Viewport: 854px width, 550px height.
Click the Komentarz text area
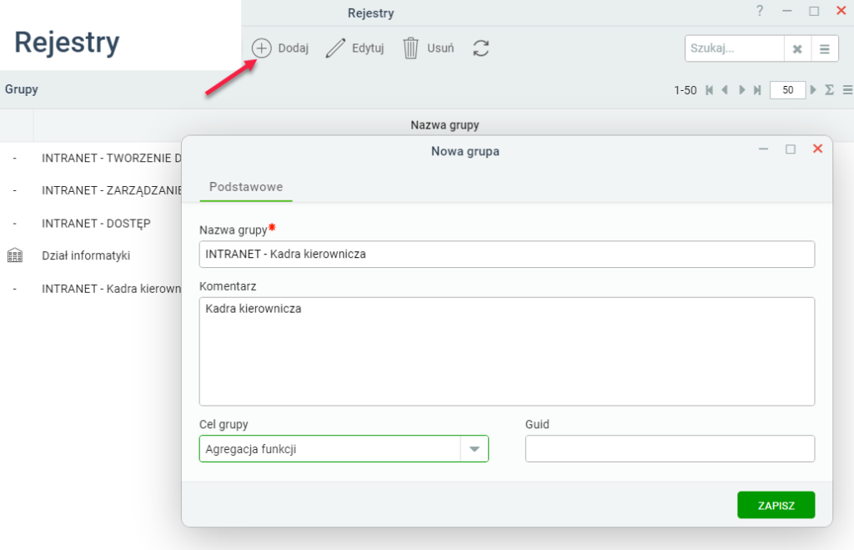[x=506, y=351]
